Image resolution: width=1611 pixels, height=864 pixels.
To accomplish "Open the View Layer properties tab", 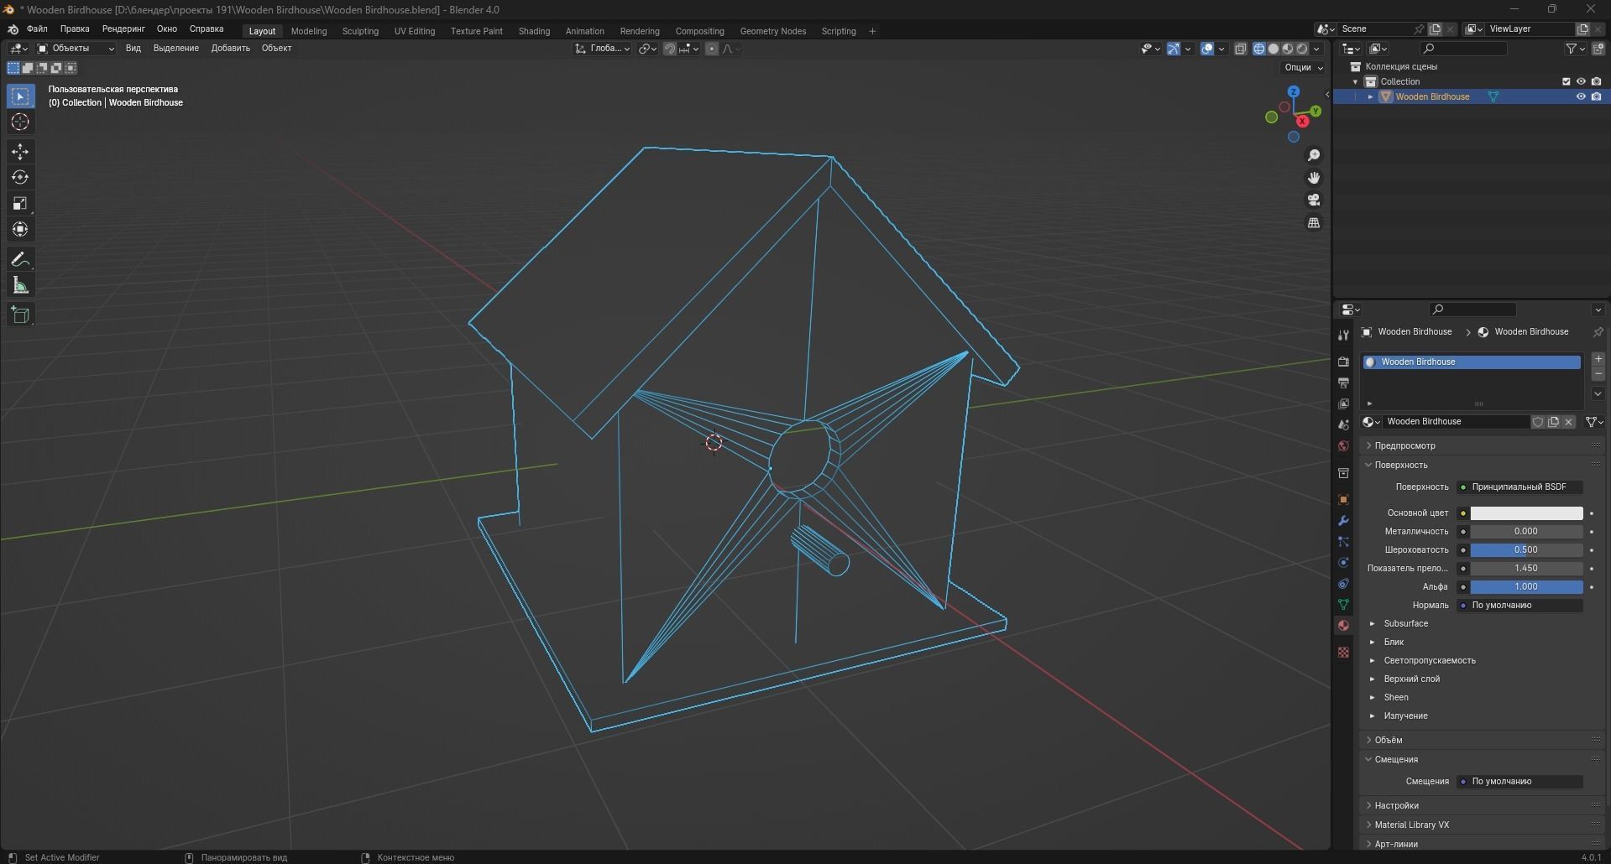I will [1343, 403].
